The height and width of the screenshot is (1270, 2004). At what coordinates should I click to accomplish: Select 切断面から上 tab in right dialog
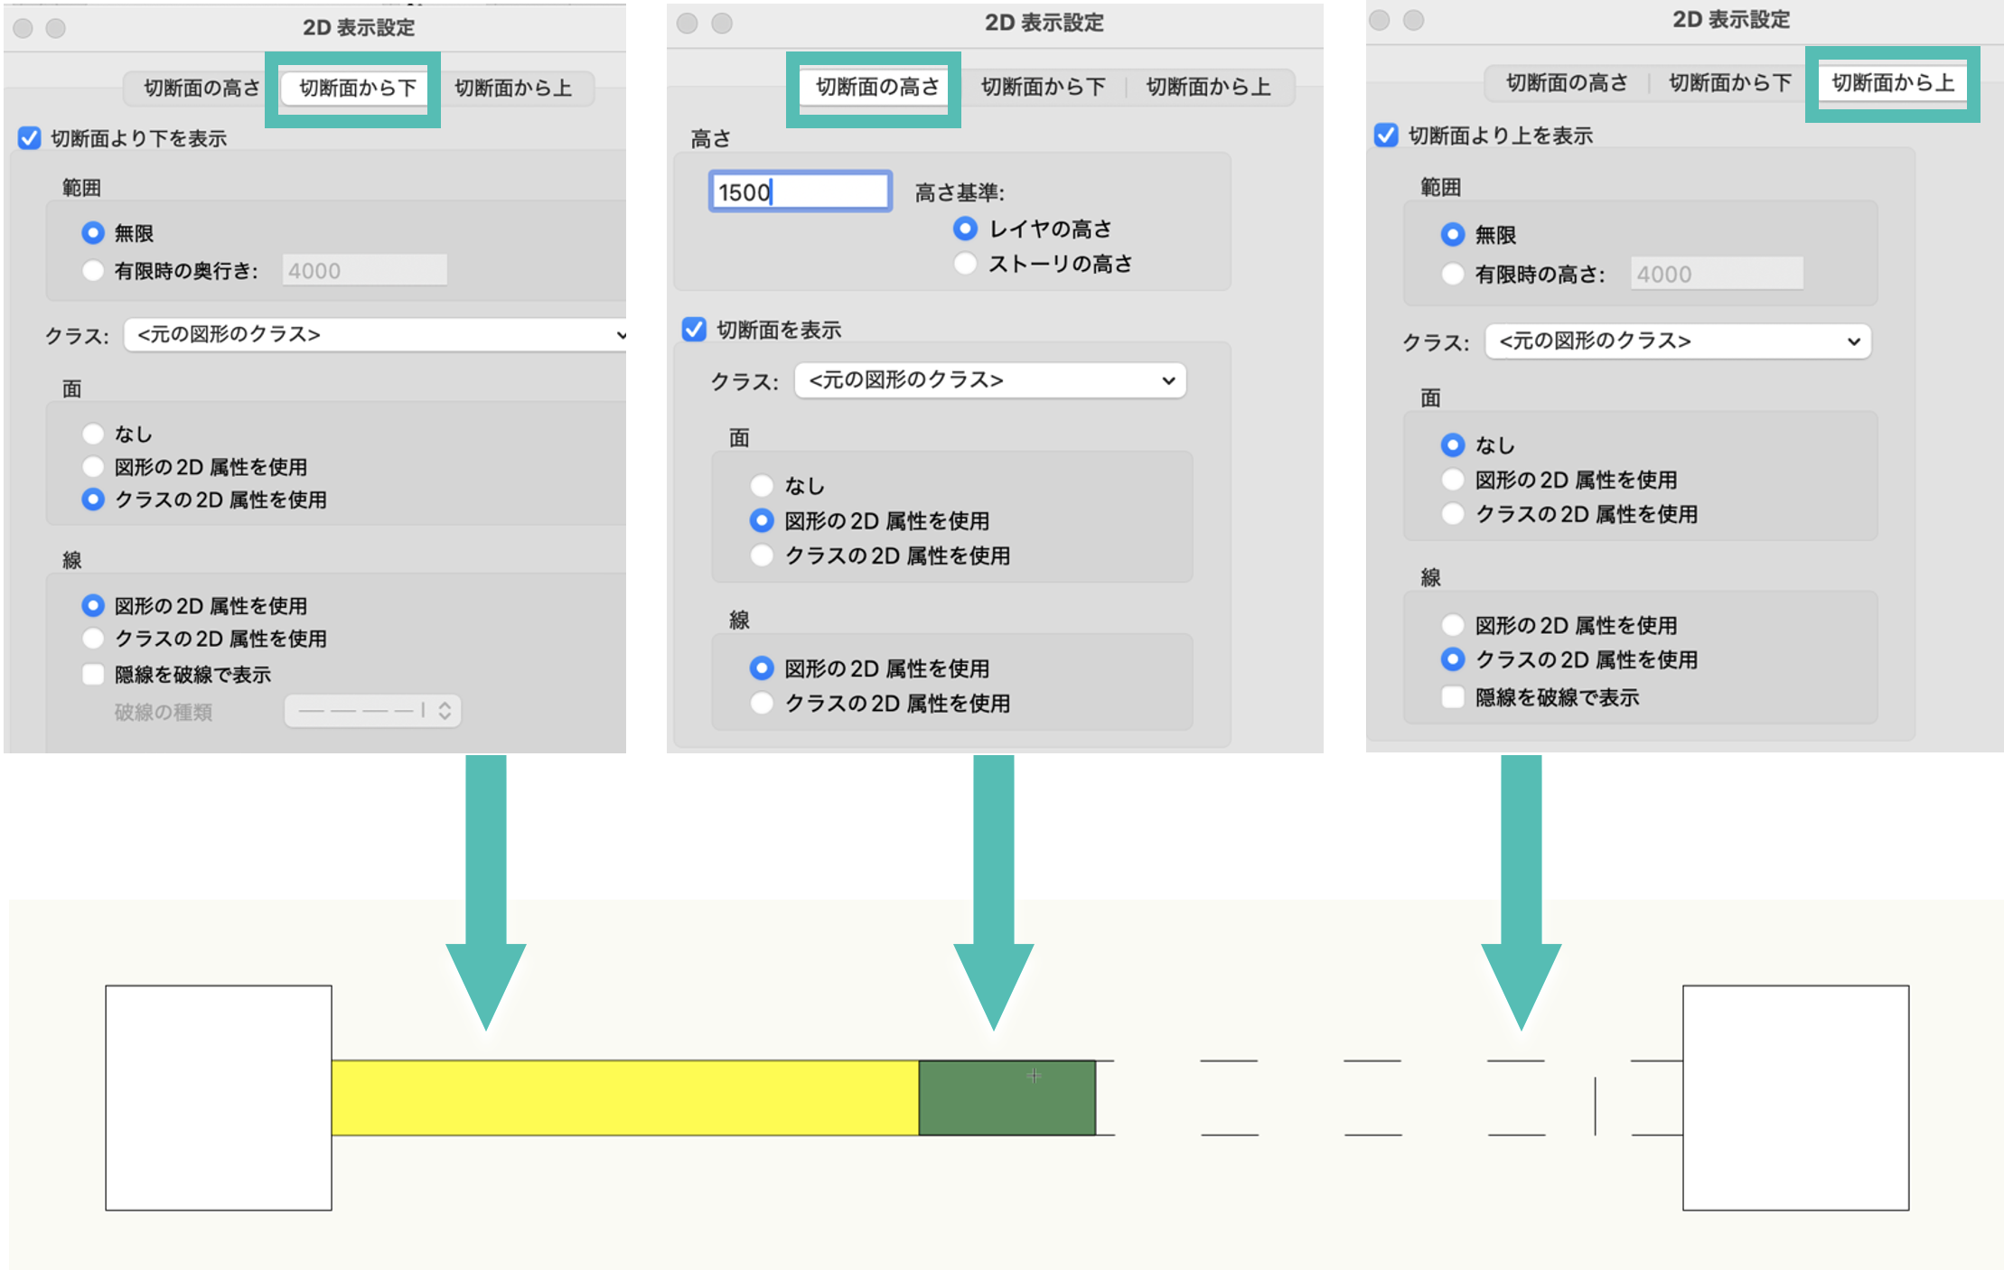(1892, 83)
